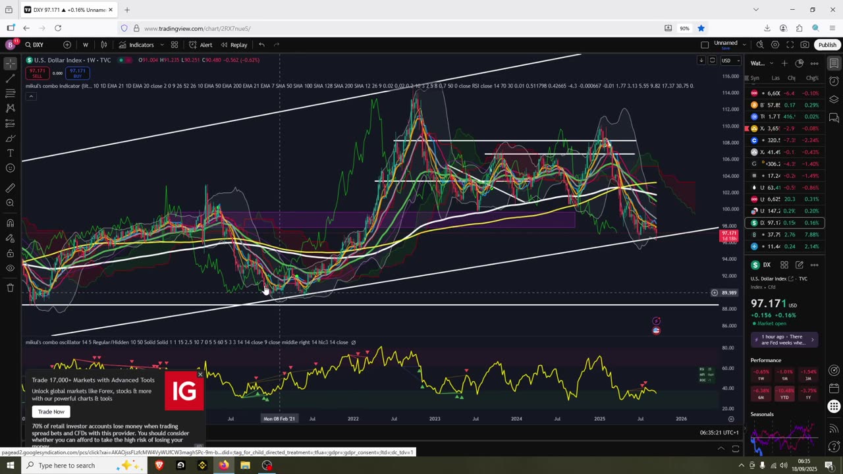The image size is (843, 474).
Task: Toggle stay in drawing mode
Action: pyautogui.click(x=10, y=238)
